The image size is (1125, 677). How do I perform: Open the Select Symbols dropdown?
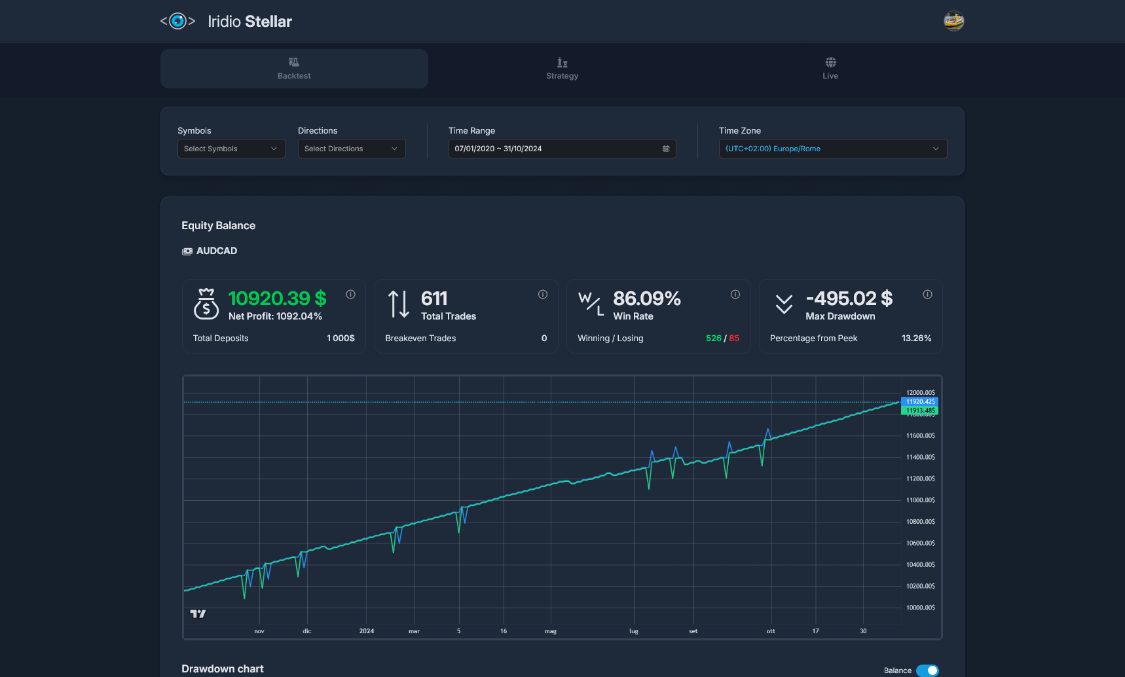pos(231,149)
